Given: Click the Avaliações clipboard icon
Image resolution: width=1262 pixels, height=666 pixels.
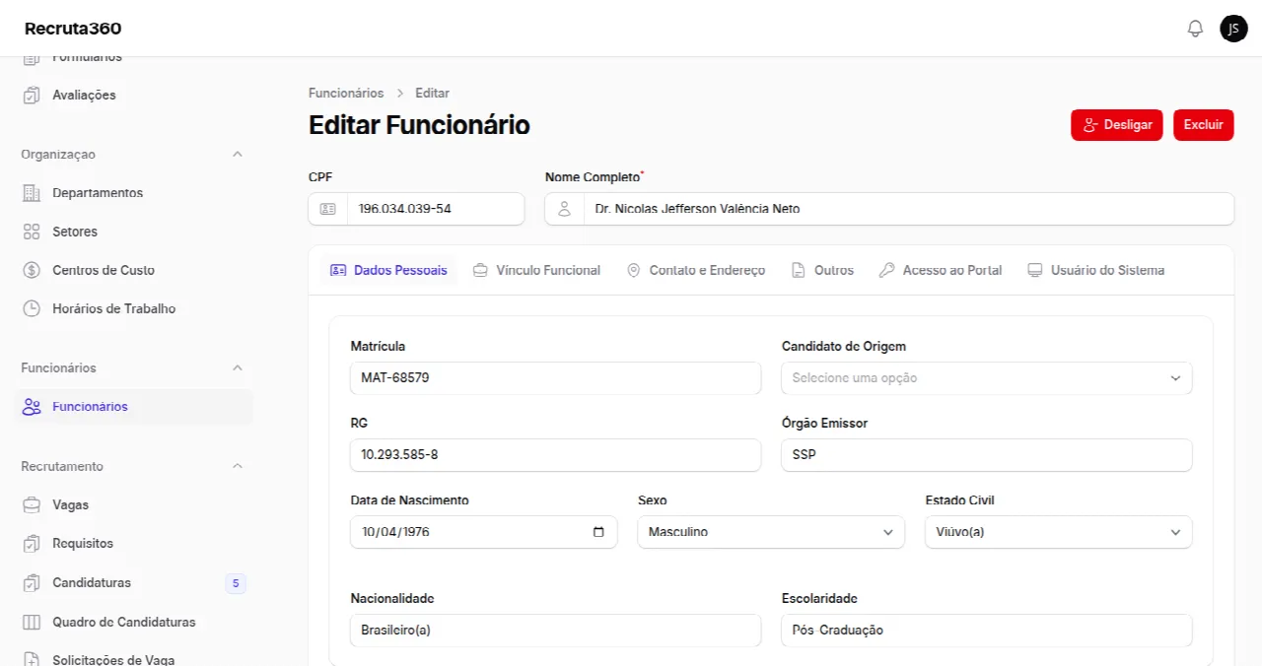Looking at the screenshot, I should pos(32,96).
